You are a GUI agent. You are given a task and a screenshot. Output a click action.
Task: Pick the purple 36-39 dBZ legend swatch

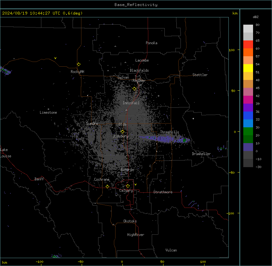tap(248, 108)
